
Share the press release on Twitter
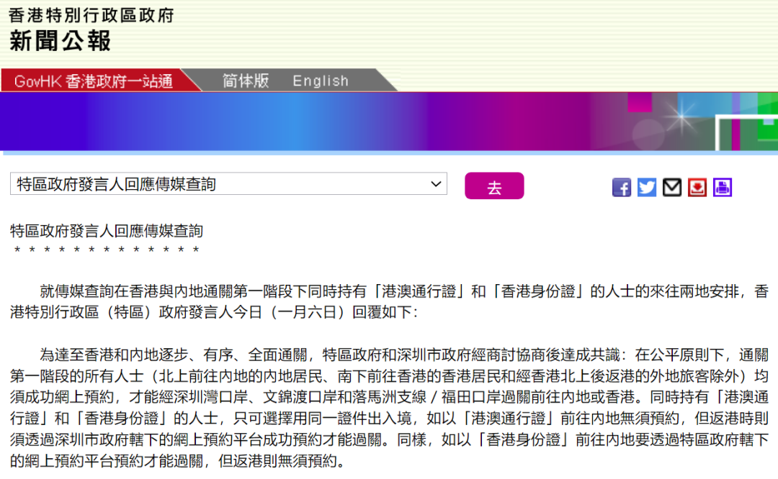pos(647,187)
